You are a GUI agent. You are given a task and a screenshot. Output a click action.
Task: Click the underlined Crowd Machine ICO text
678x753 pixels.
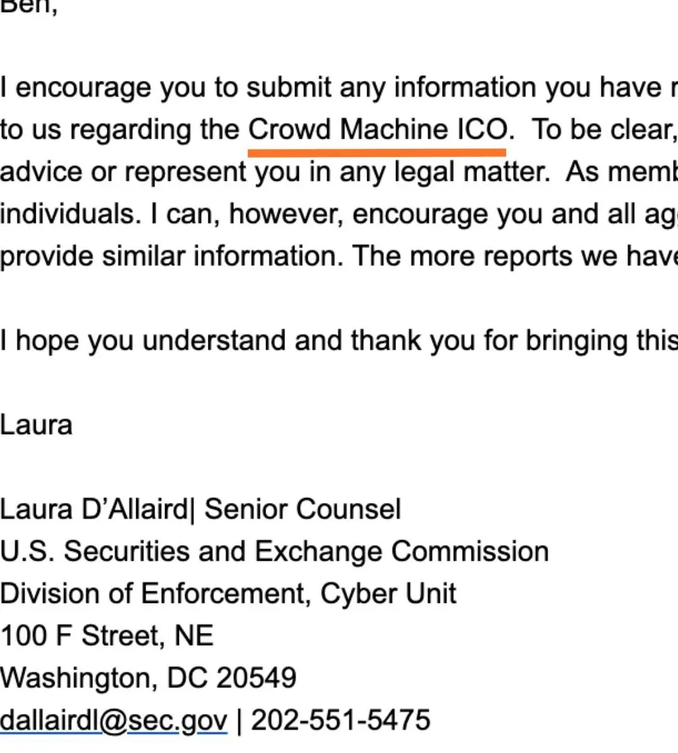[379, 130]
